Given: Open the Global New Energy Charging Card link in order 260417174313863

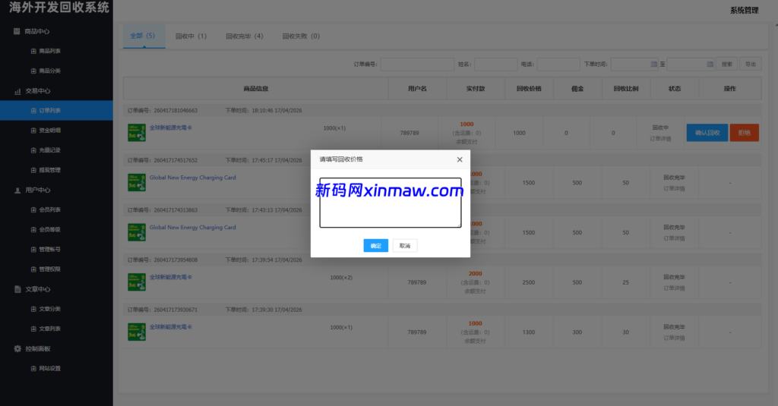Looking at the screenshot, I should click(x=192, y=228).
